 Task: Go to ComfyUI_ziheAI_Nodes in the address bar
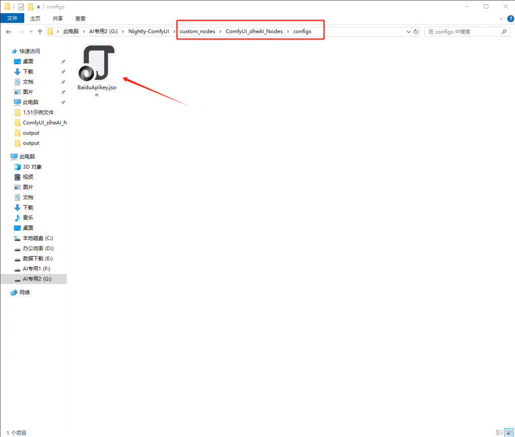pos(254,32)
